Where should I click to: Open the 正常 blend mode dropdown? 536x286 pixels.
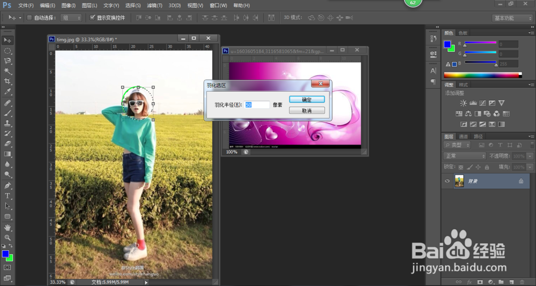[x=465, y=156]
